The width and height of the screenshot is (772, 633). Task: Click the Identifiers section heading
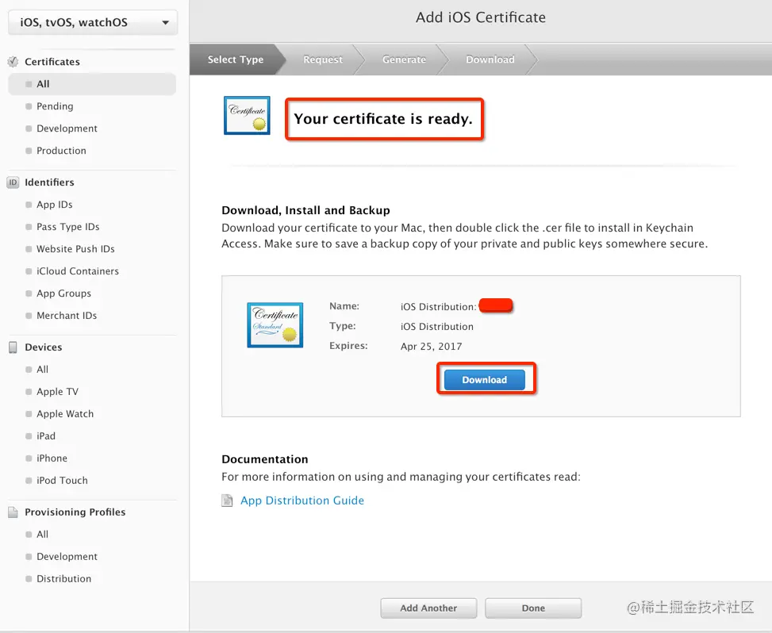pos(49,182)
